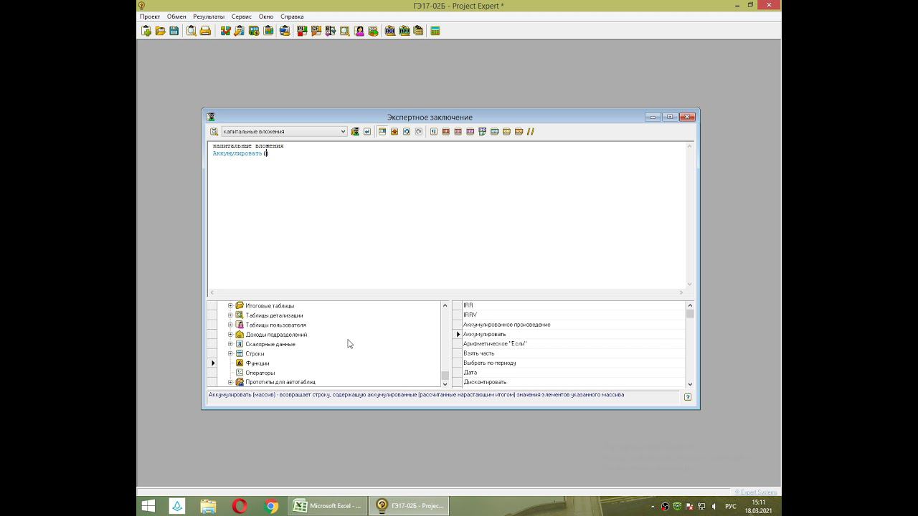Open the 'капитальные вложения' formula dropdown
Viewport: 918px width, 516px height.
tap(343, 132)
